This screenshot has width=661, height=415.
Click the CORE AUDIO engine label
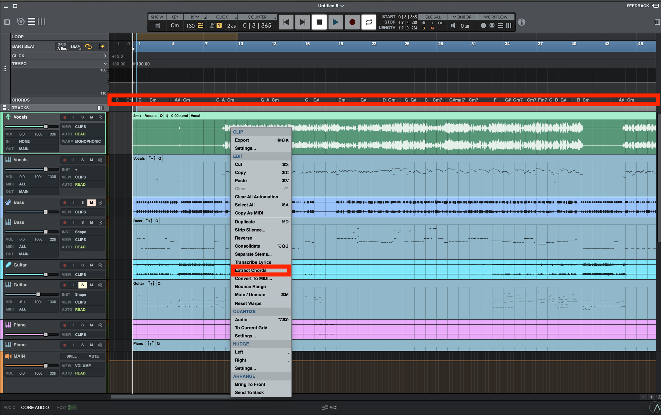[x=35, y=408]
